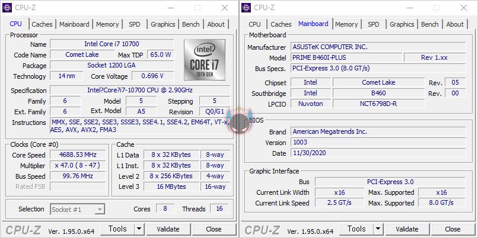The width and height of the screenshot is (478, 238).
Task: Open the Caches tab in left CPU-Z window
Action: [42, 24]
